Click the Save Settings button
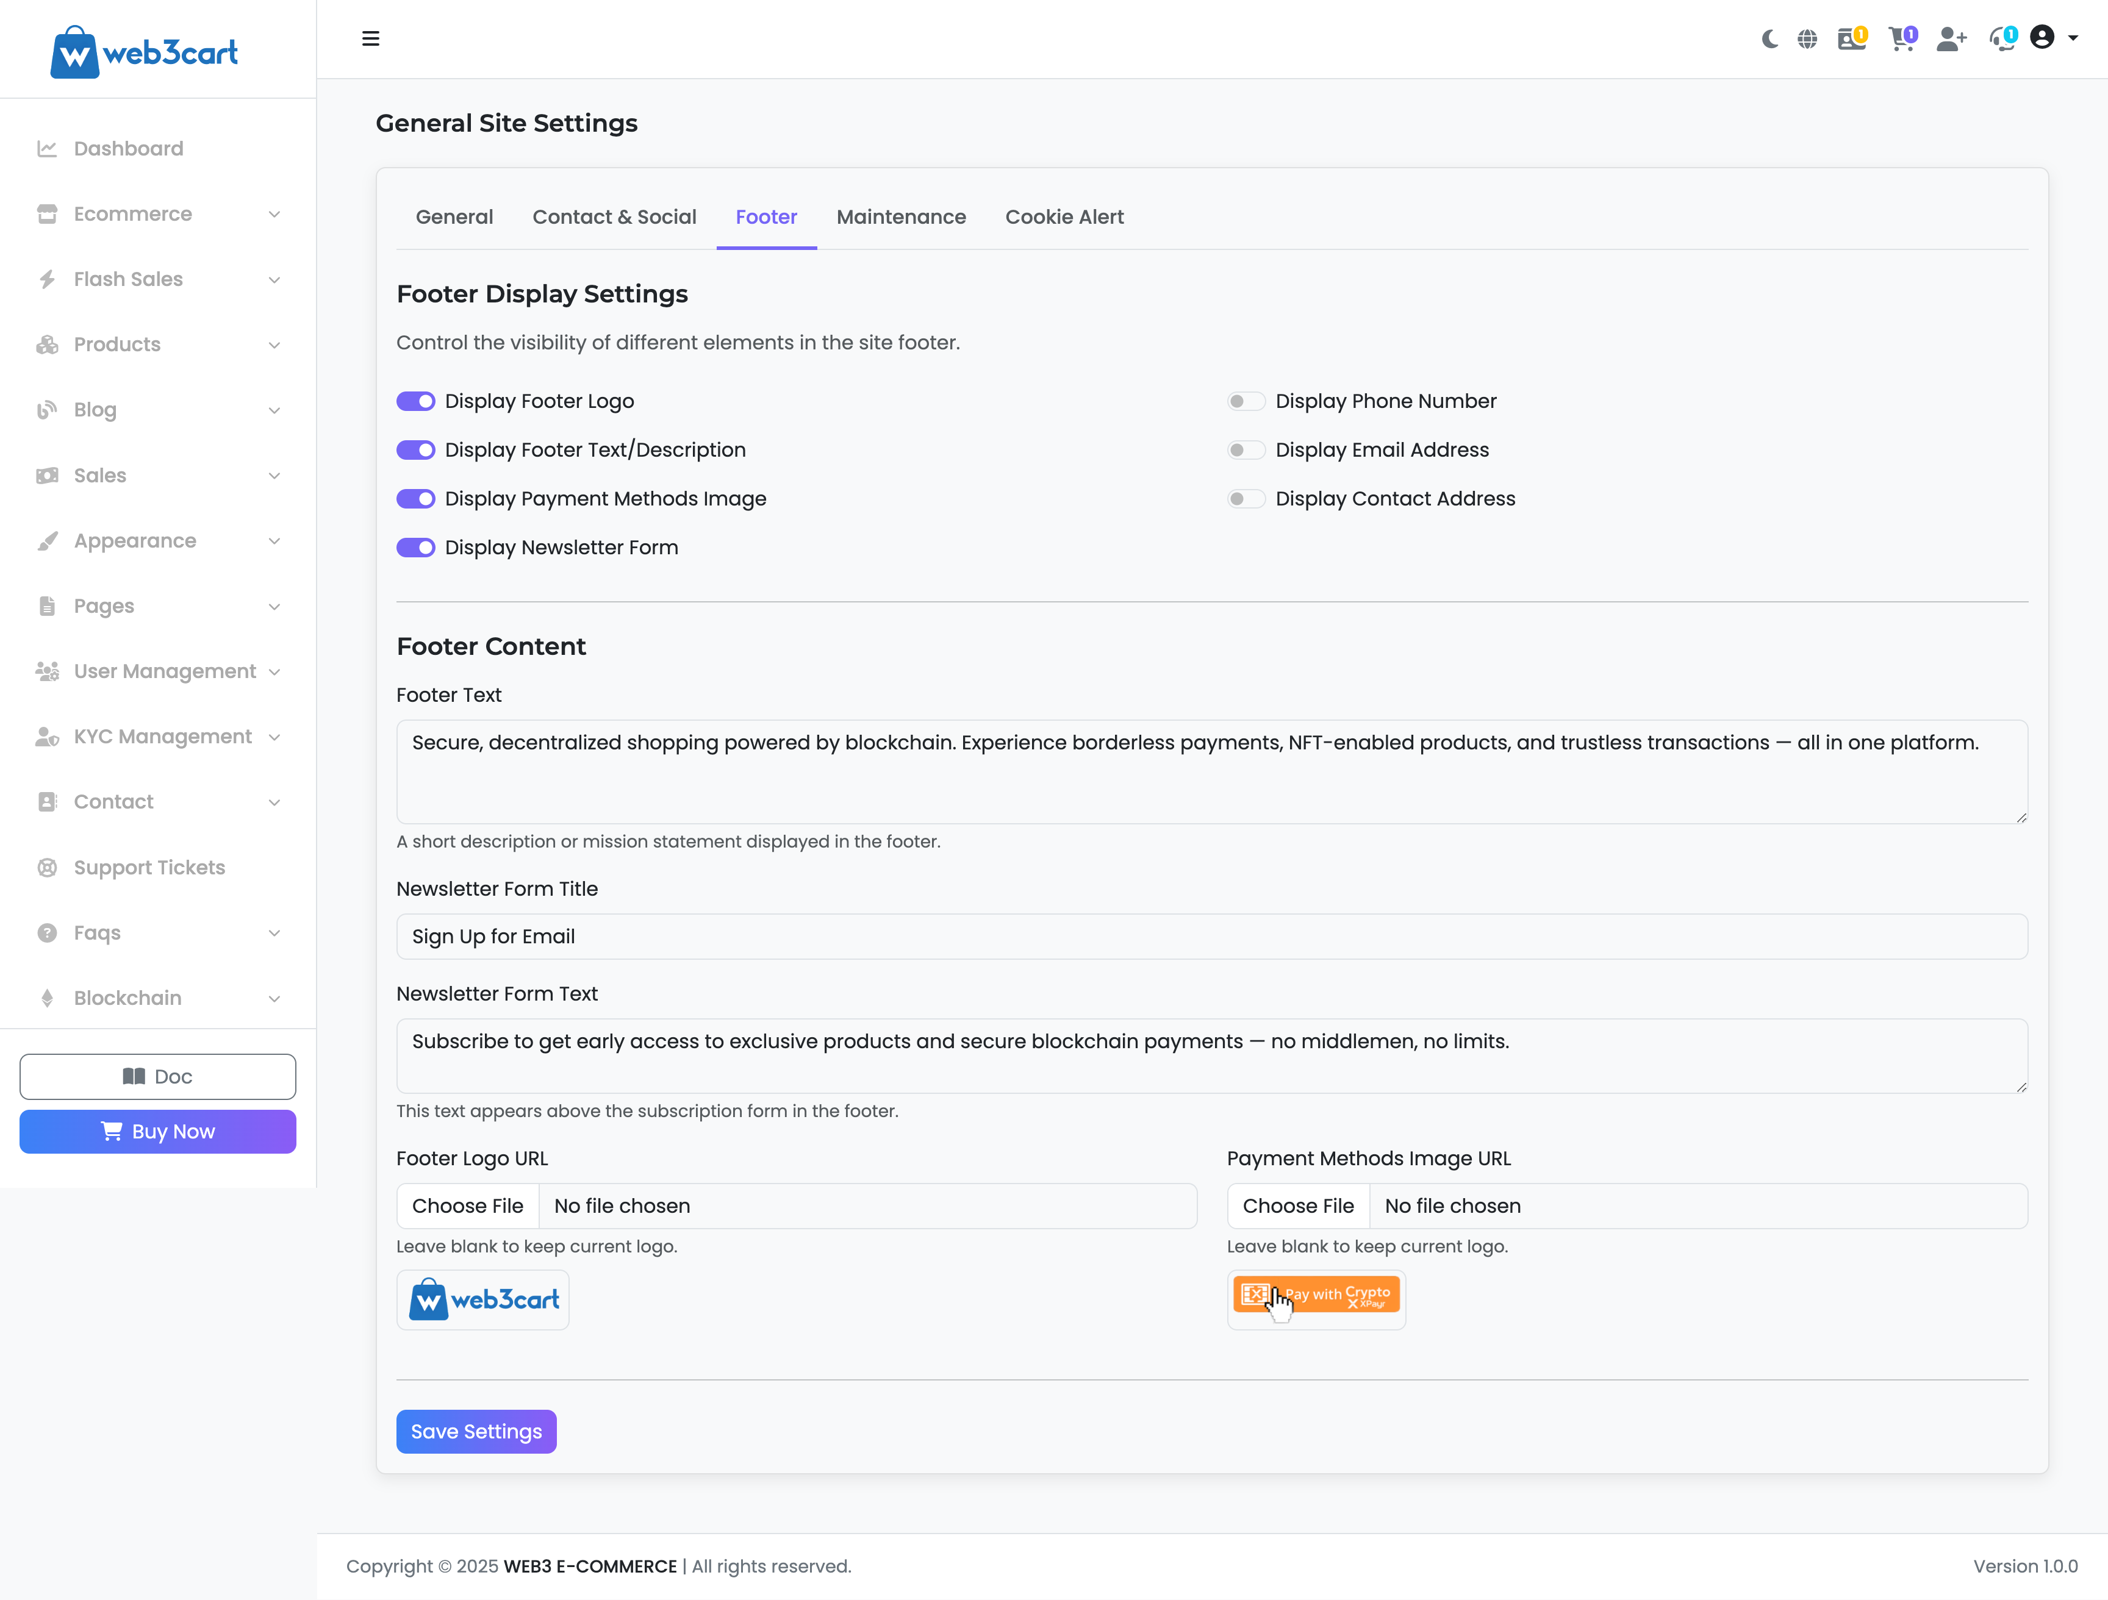 476,1431
